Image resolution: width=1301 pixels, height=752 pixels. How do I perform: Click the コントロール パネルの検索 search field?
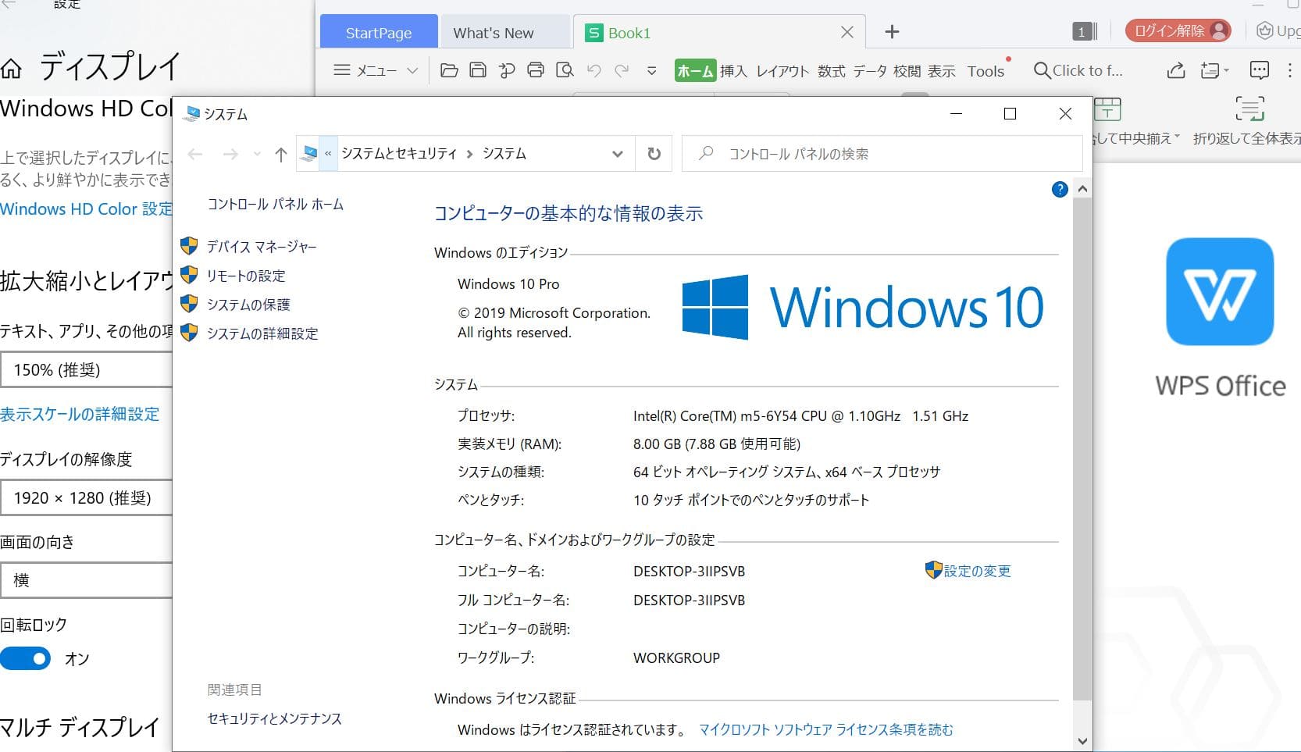coord(882,154)
